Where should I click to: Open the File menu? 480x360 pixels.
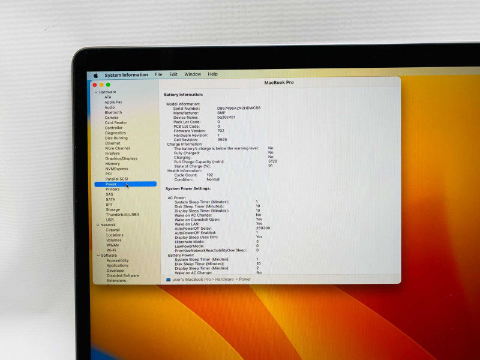point(158,74)
